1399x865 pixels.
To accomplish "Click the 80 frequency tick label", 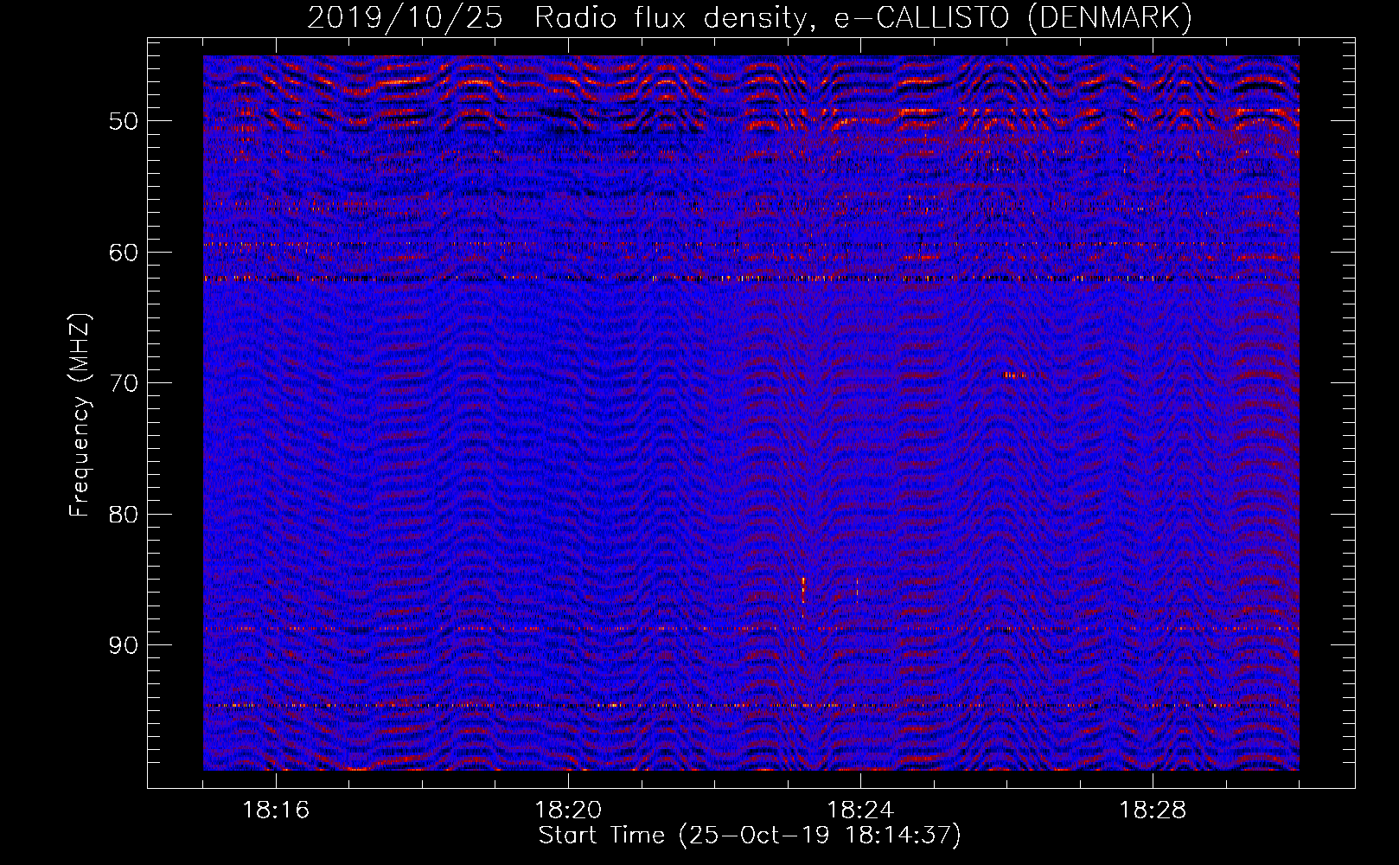I will pyautogui.click(x=124, y=515).
